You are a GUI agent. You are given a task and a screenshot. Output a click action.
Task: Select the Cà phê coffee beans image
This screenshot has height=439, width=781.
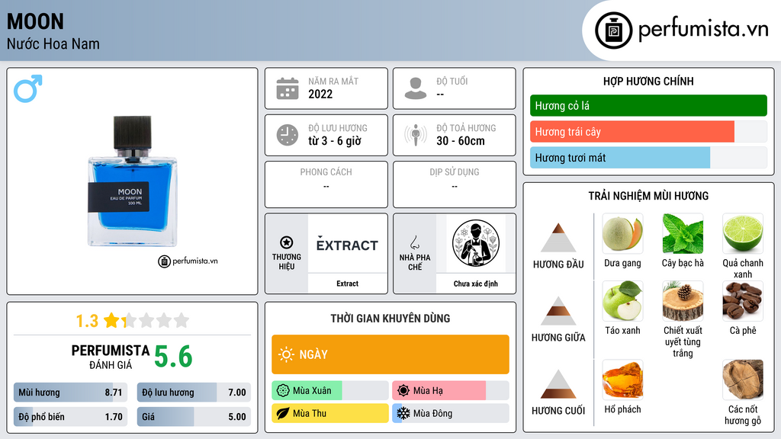743,300
